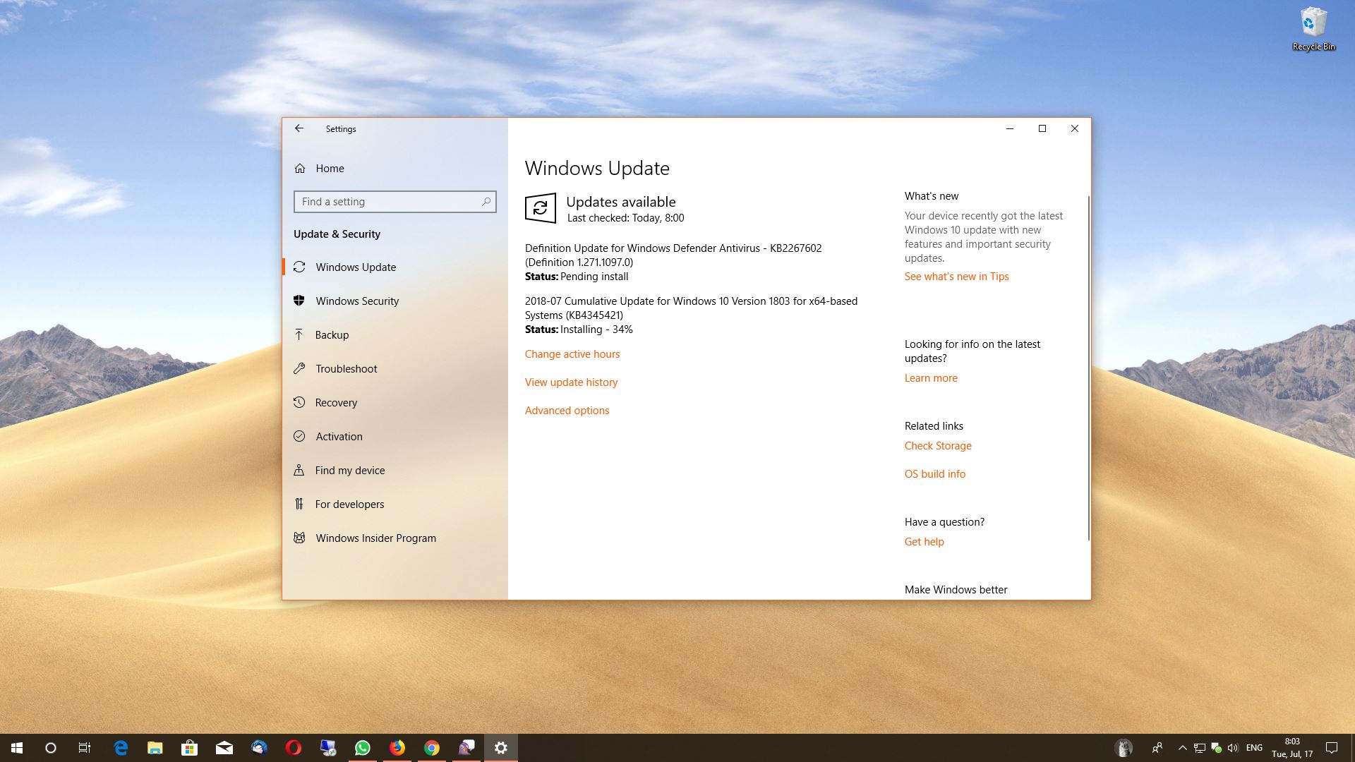This screenshot has width=1355, height=762.
Task: Click the 'What's new' heading
Action: pos(932,196)
